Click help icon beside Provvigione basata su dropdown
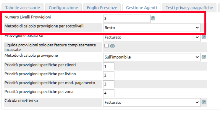Viewport: 220px width, 124px height. 204,37
